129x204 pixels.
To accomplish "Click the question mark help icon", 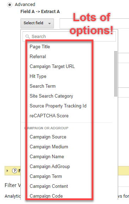I will point(14,171).
